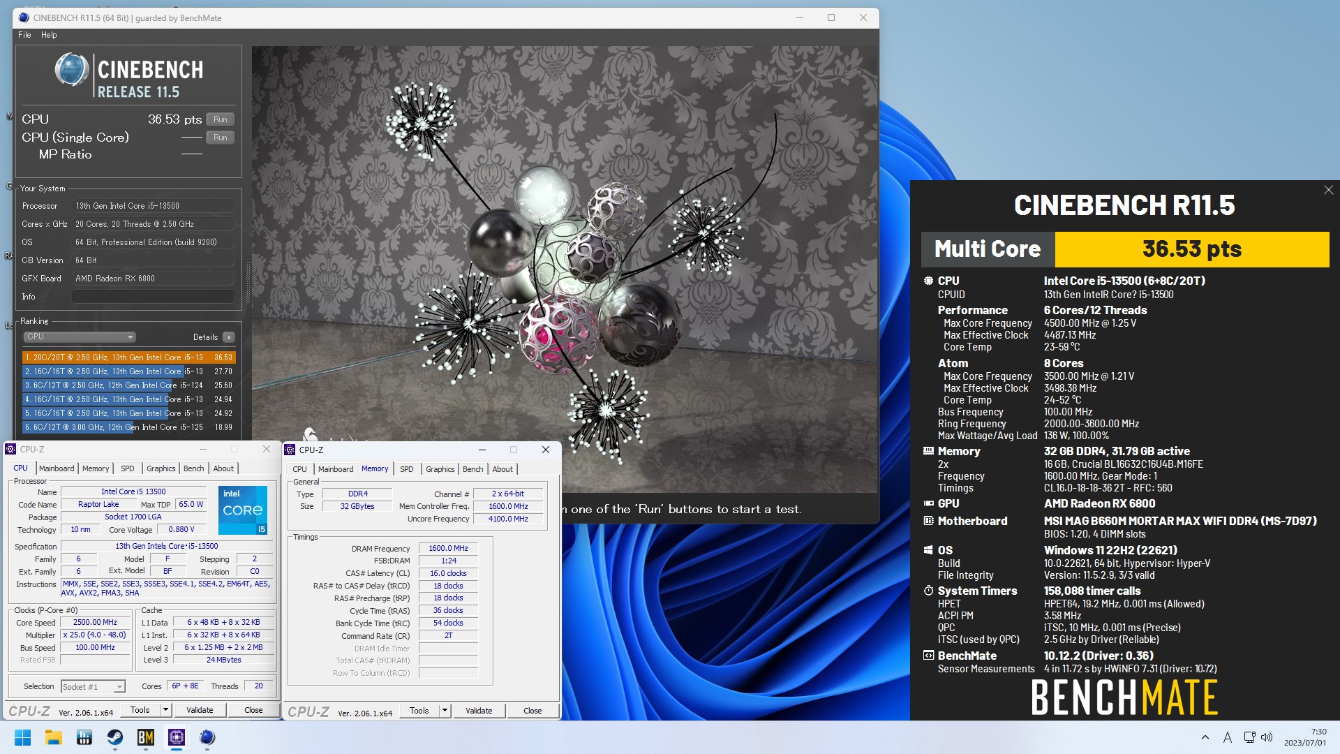
Task: Open the network status tray icon
Action: 1249,737
